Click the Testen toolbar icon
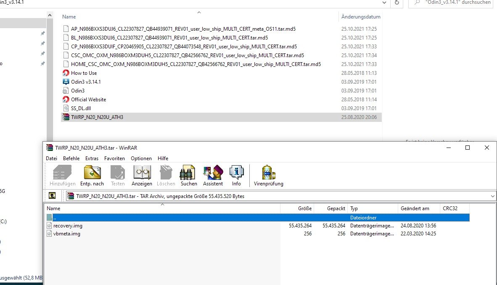497x285 pixels. pyautogui.click(x=118, y=172)
